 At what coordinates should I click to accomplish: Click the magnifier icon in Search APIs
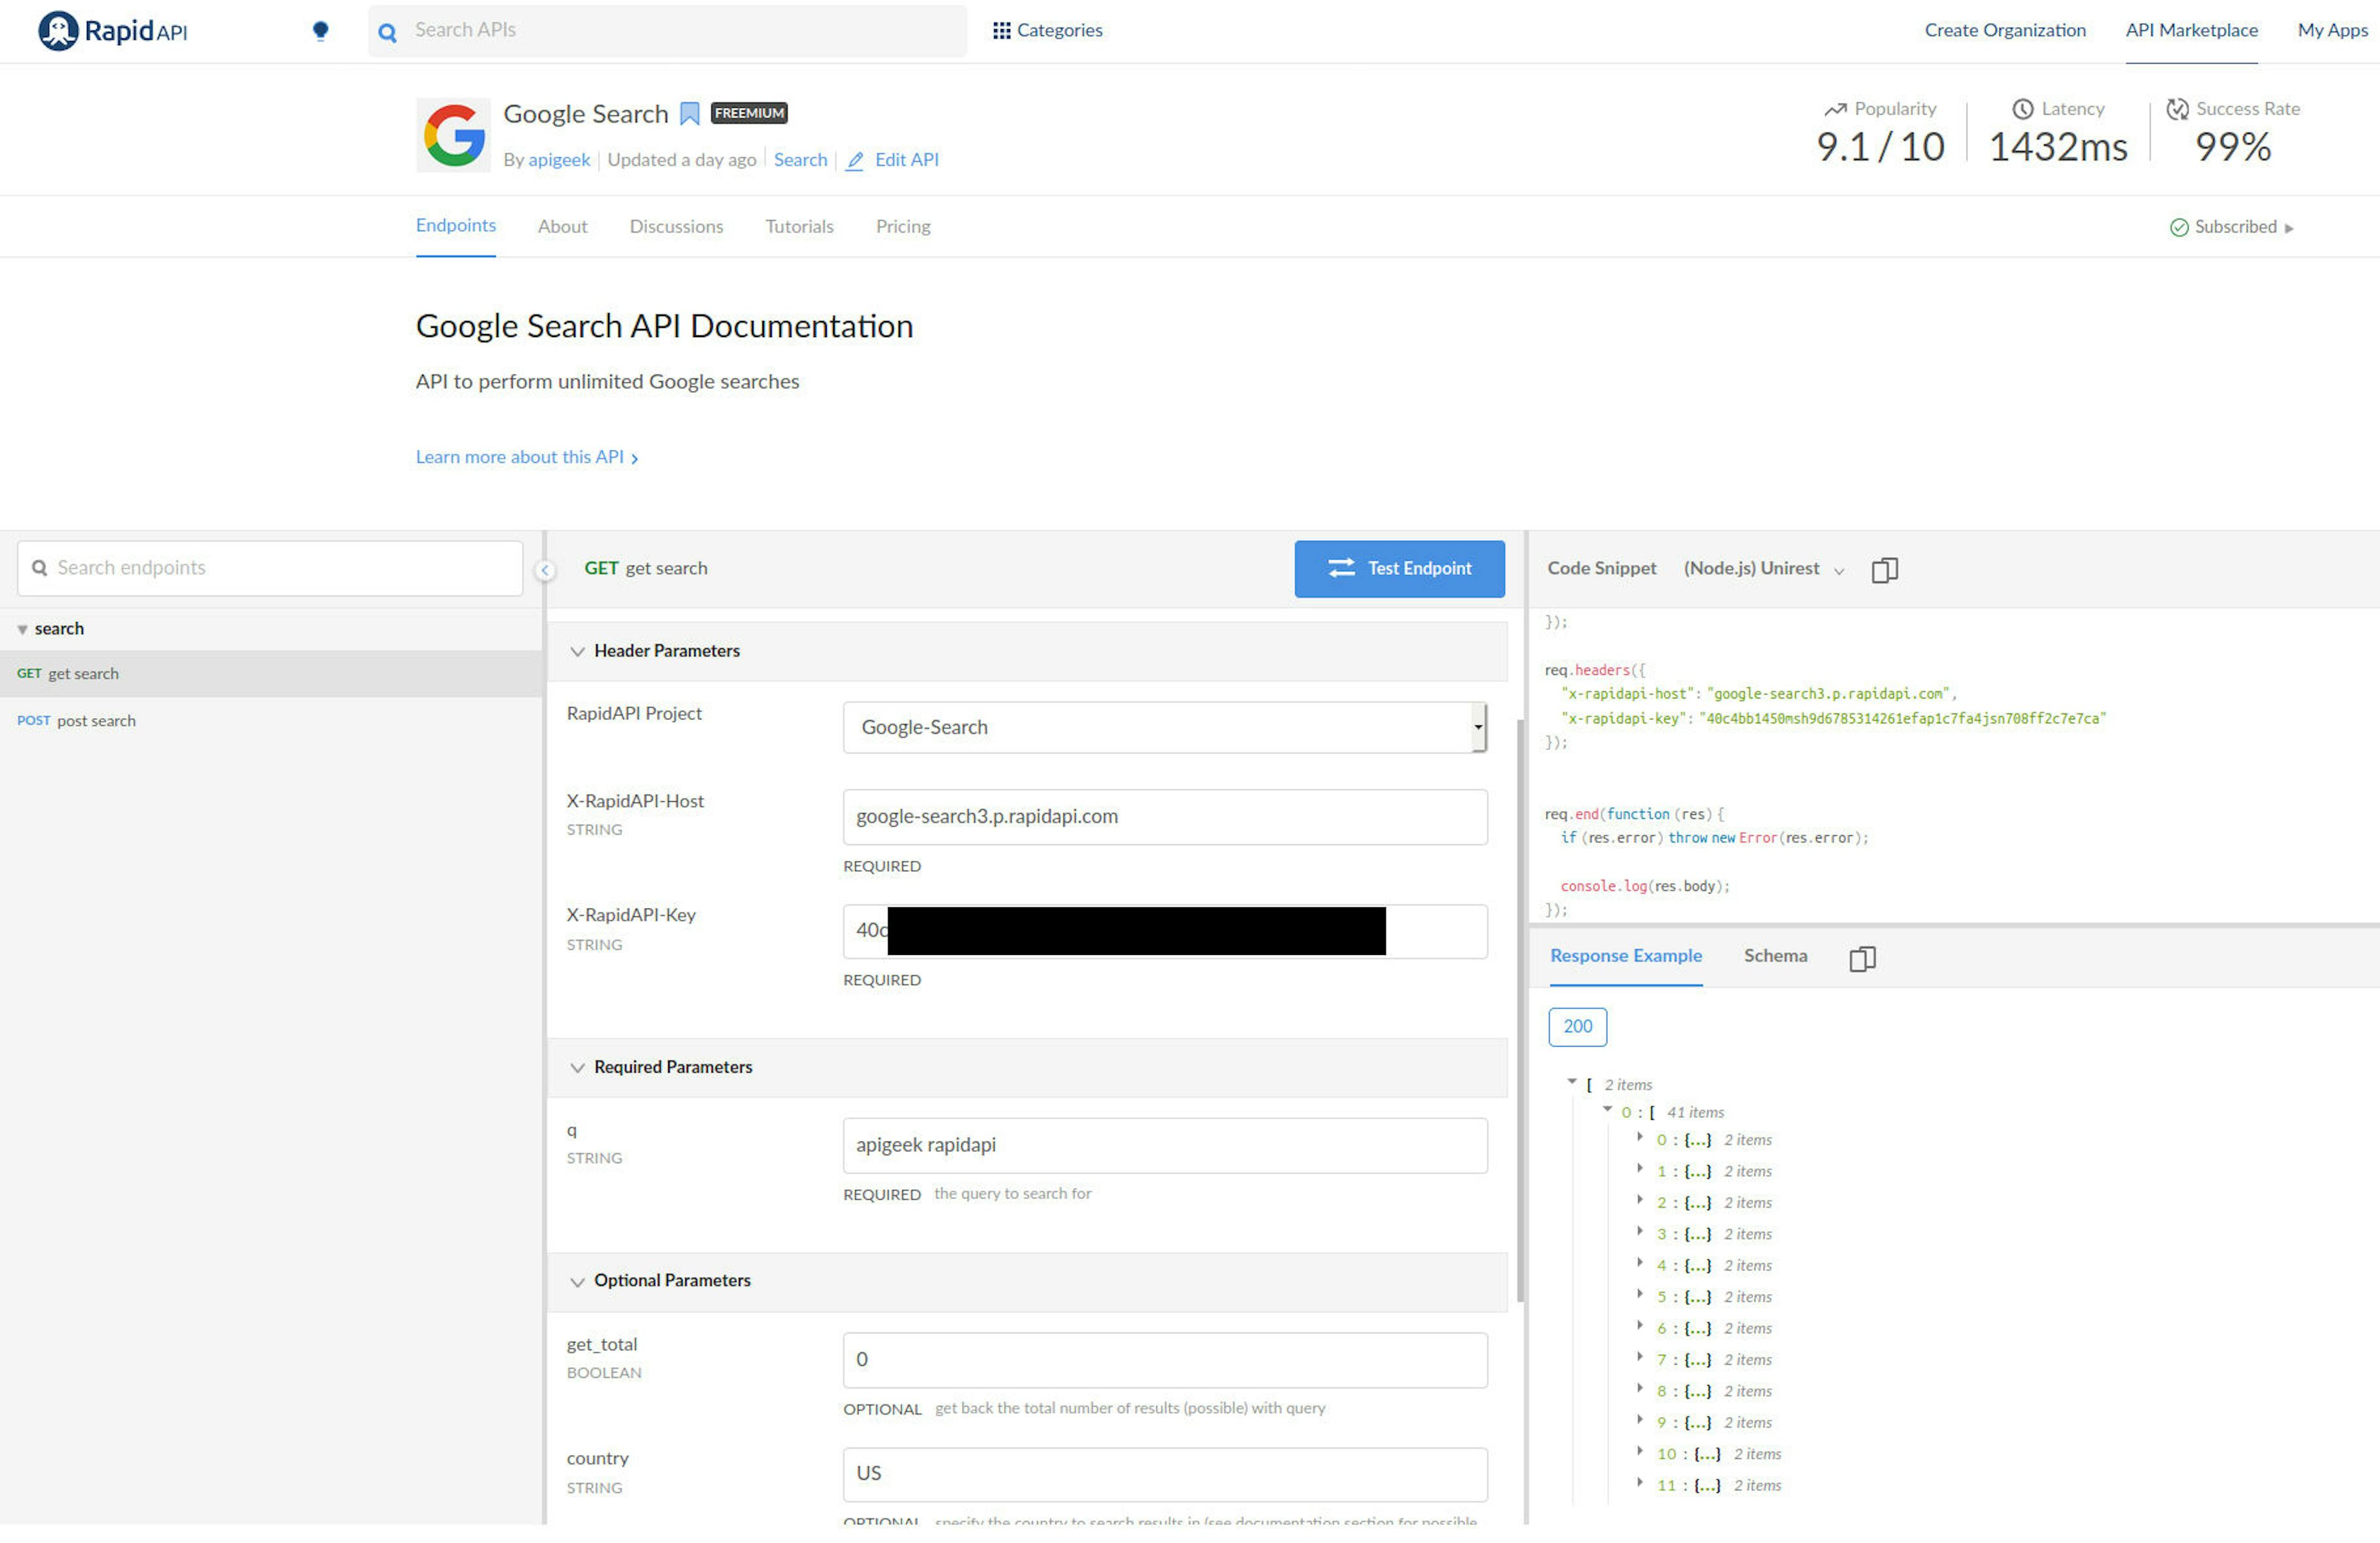click(387, 32)
